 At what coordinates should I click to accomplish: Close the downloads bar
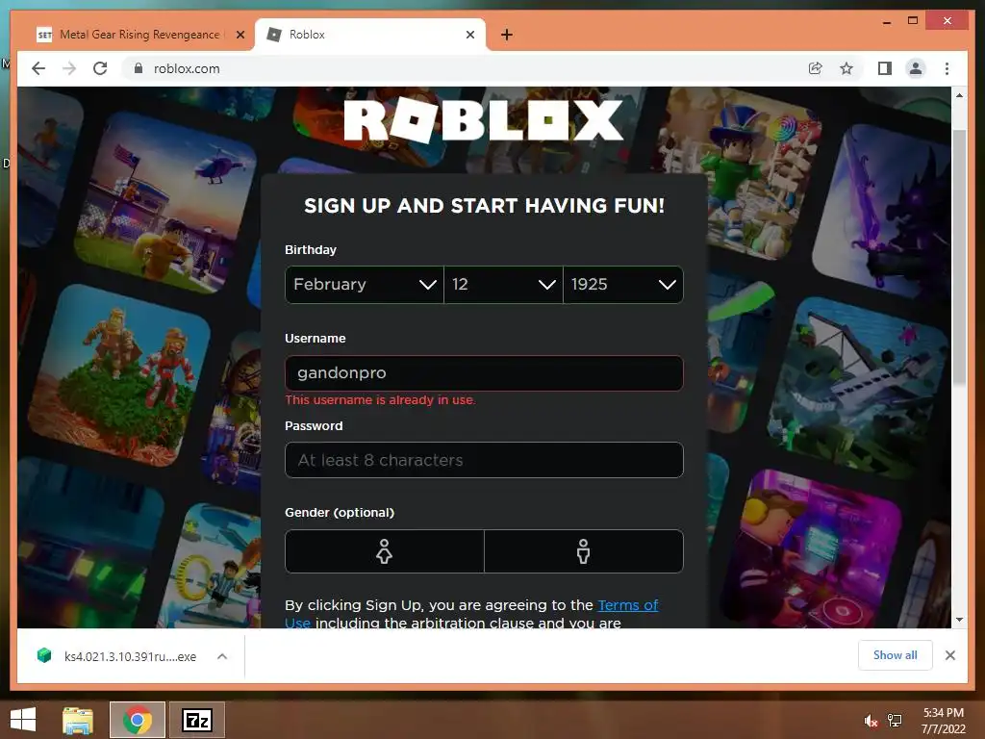click(949, 655)
